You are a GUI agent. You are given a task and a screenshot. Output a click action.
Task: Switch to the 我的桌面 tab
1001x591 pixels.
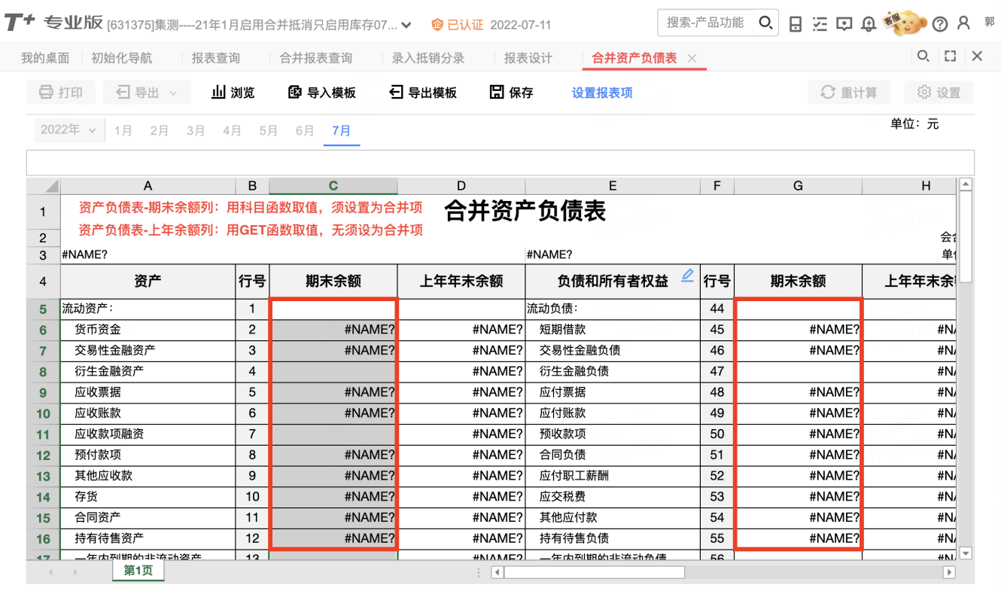pyautogui.click(x=45, y=58)
